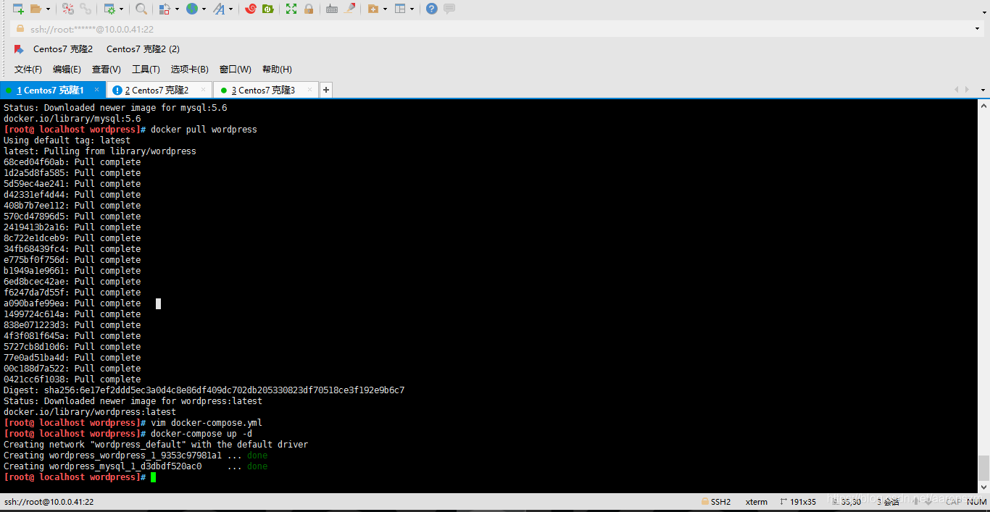Viewport: 990px width, 512px height.
Task: Expand the globe encoding dropdown arrow
Action: pyautogui.click(x=204, y=9)
